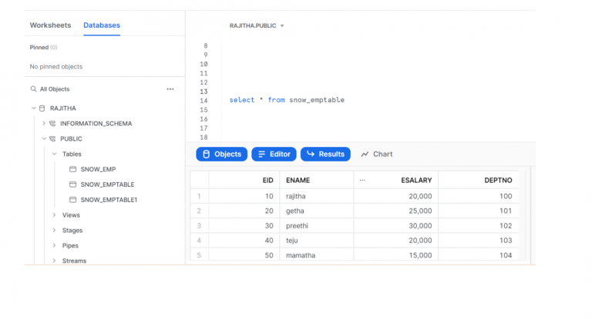The width and height of the screenshot is (592, 319).
Task: Switch to the Chart view
Action: click(x=376, y=154)
